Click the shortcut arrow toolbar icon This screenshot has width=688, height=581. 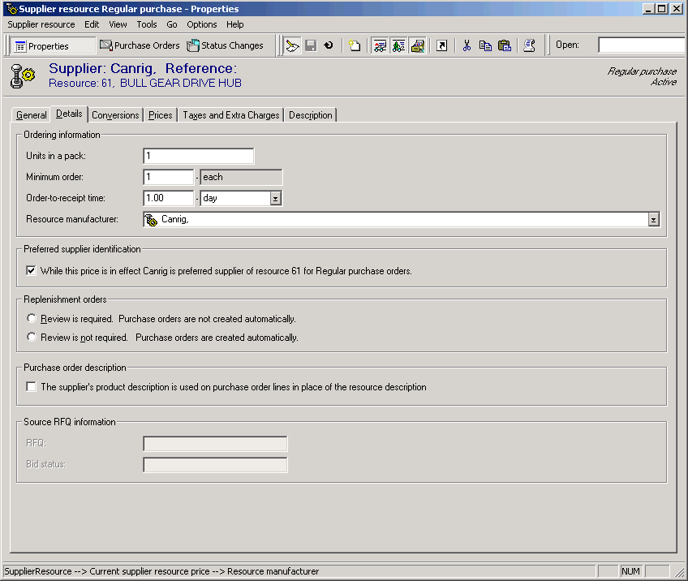click(x=441, y=45)
